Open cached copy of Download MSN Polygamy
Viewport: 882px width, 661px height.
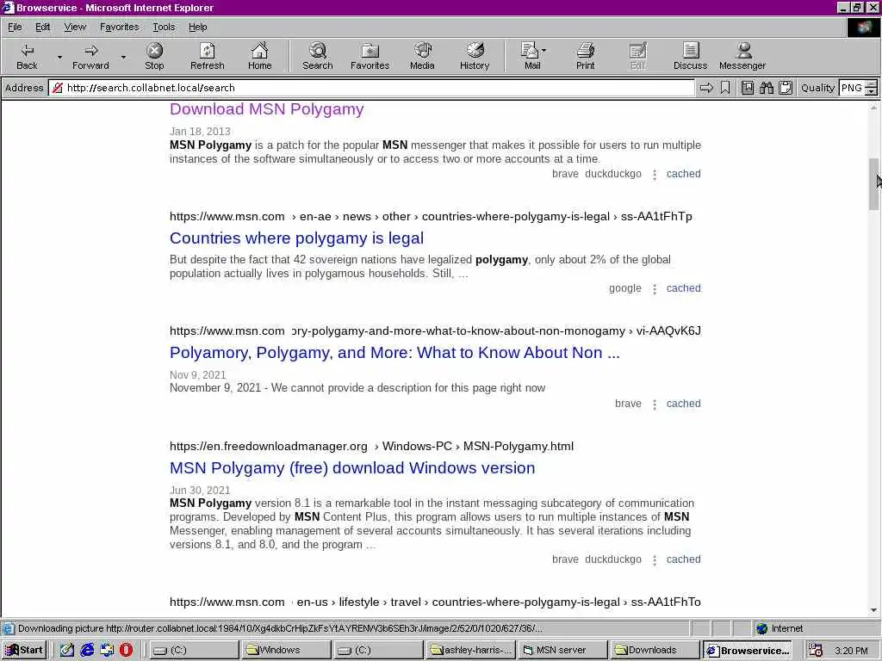683,174
